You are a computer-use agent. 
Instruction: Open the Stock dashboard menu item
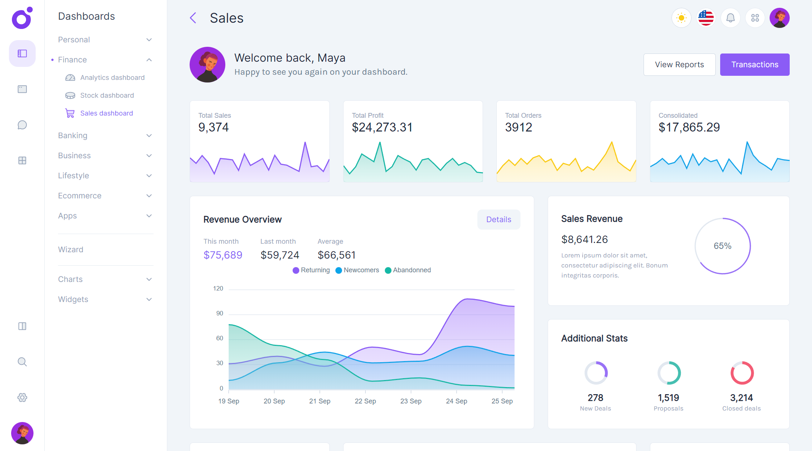(x=107, y=95)
